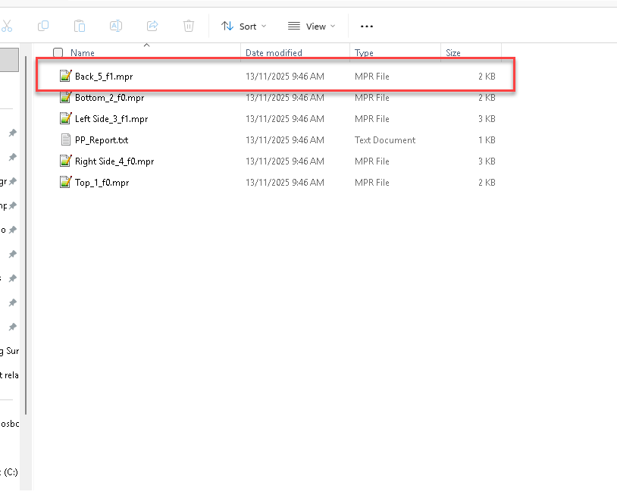The width and height of the screenshot is (617, 498).
Task: Sort files by Date modified column
Action: coord(274,53)
